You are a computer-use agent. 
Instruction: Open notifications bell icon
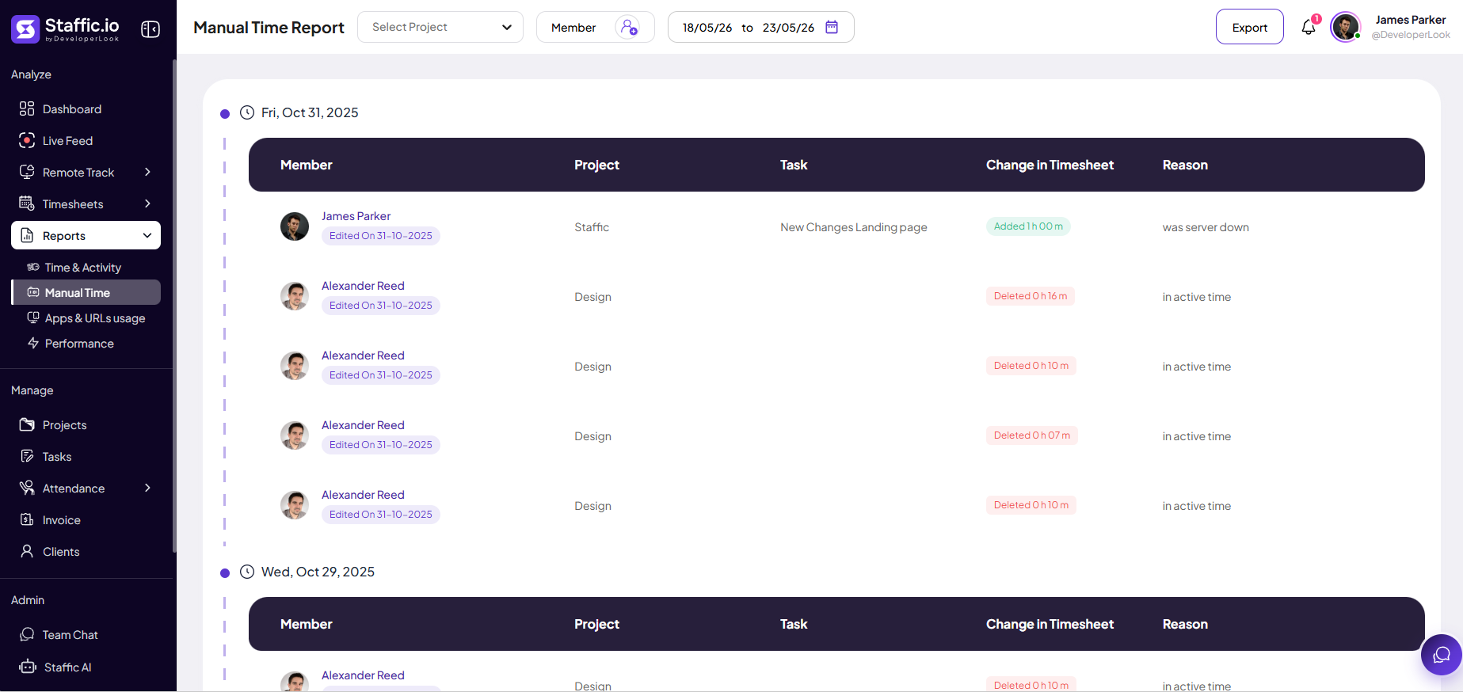pos(1309,27)
